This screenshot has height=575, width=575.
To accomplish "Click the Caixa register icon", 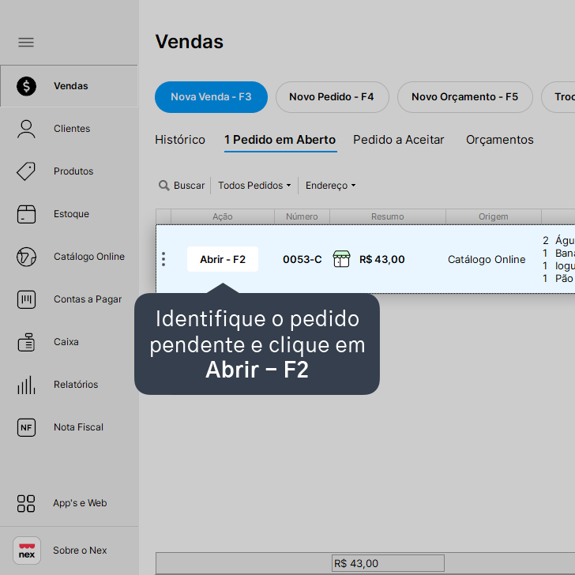I will (x=26, y=342).
